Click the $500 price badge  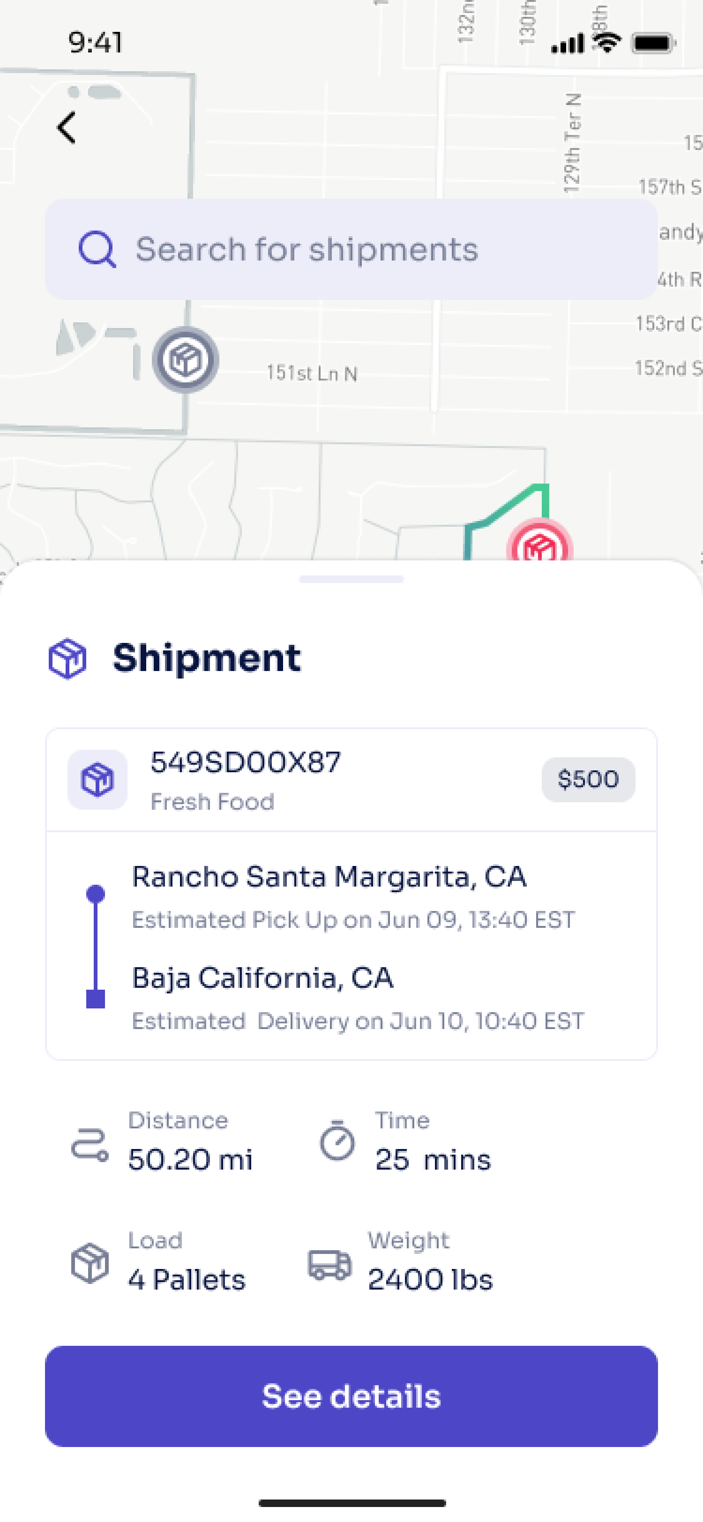point(588,779)
